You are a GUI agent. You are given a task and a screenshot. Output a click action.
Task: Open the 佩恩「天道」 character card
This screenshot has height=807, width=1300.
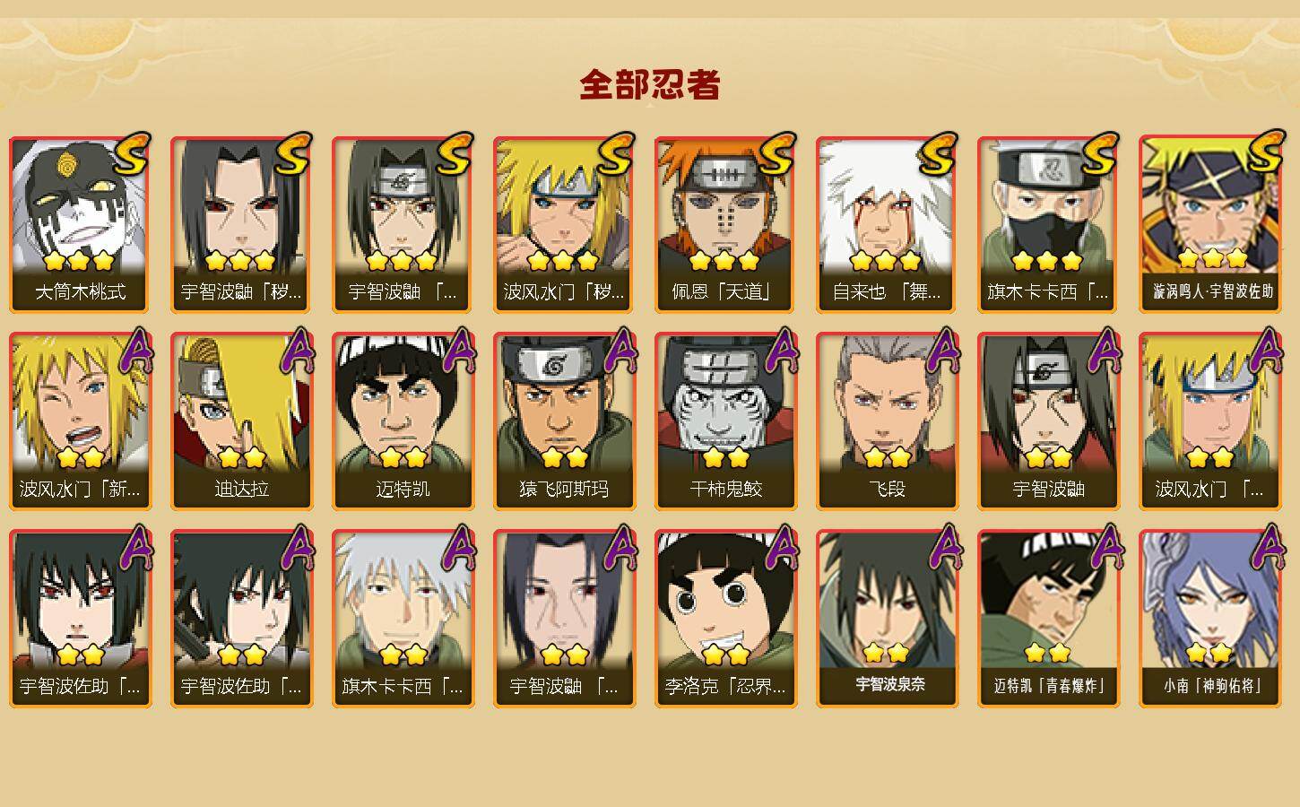coord(725,224)
